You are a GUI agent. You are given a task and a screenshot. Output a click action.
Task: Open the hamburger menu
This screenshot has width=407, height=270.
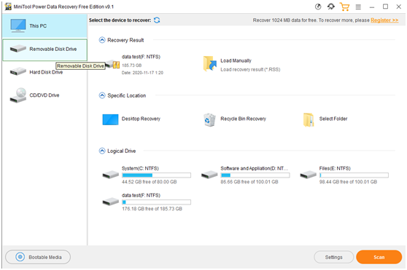click(358, 7)
